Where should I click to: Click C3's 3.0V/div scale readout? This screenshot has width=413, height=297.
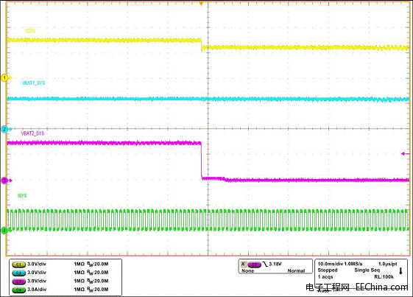pyautogui.click(x=37, y=281)
